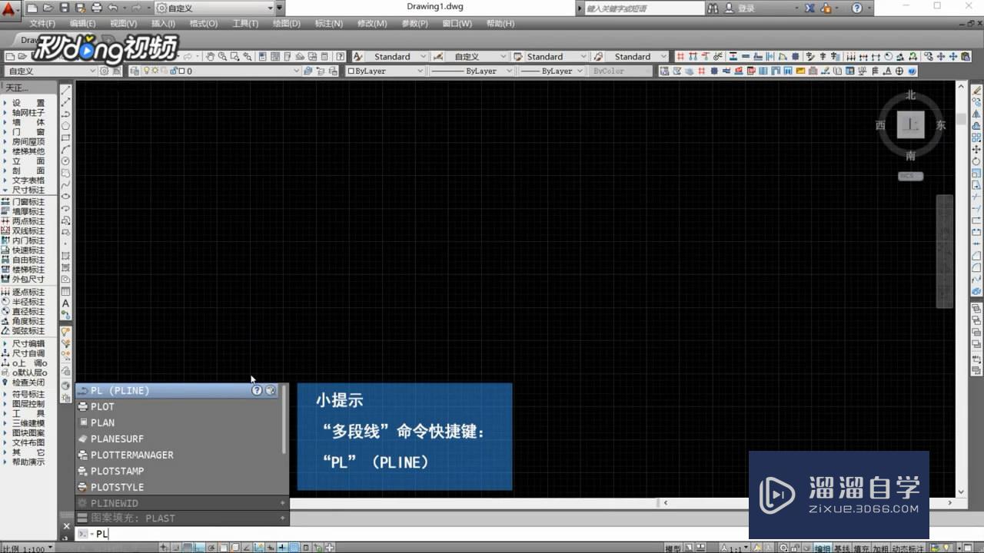Open the 视图(V) menu
The width and height of the screenshot is (984, 553).
point(123,23)
